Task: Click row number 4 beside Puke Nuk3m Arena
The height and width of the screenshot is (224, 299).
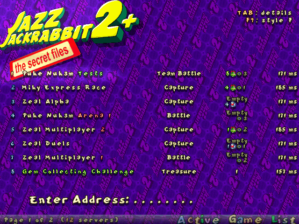Action: coord(13,116)
